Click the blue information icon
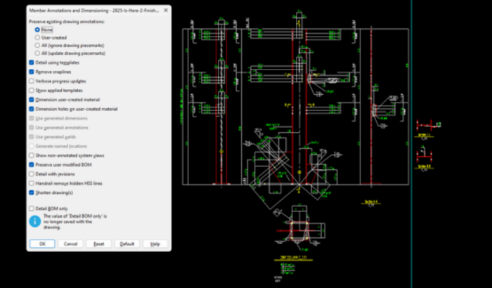This screenshot has height=288, width=492. (34, 221)
